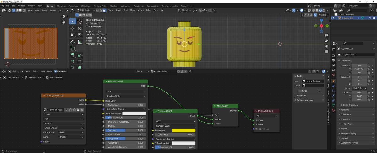
Task: Switch to the Shading workspace tab
Action: pos(114,6)
